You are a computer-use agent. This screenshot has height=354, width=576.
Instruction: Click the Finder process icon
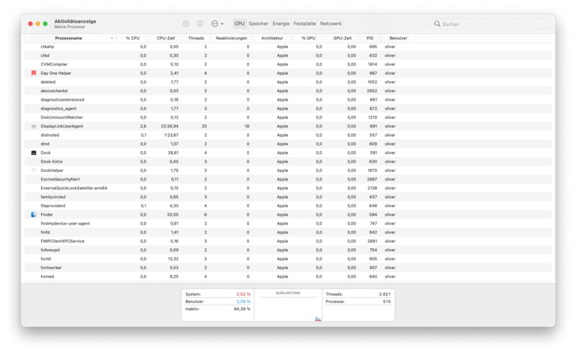34,214
